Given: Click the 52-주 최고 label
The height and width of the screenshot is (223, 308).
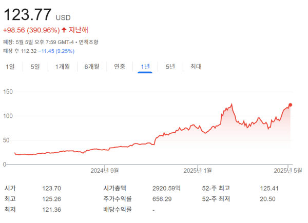Looking at the screenshot, I should (216, 188).
